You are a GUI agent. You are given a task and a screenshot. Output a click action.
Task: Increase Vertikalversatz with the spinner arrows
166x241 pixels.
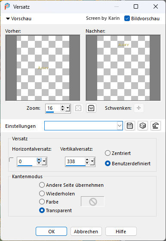(87, 160)
